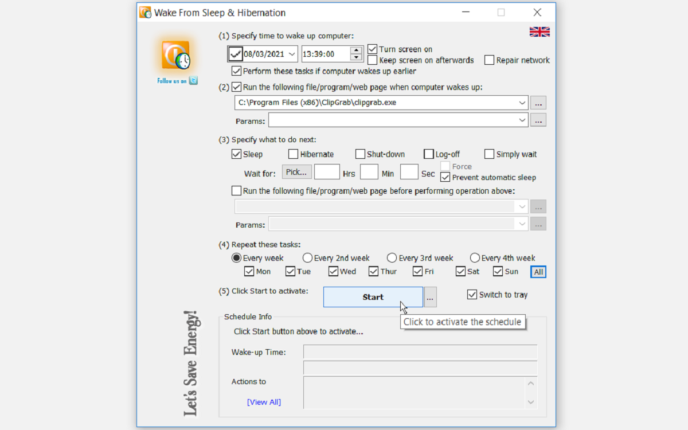This screenshot has width=688, height=430.
Task: Open the date picker dropdown arrow
Action: click(292, 54)
